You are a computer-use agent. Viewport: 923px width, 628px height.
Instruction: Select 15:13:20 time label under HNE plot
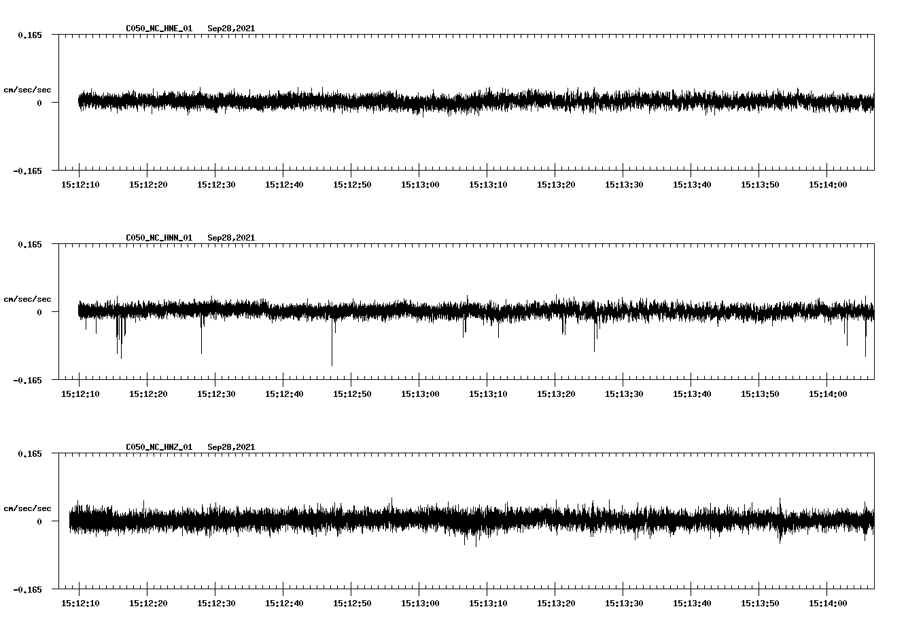click(556, 184)
